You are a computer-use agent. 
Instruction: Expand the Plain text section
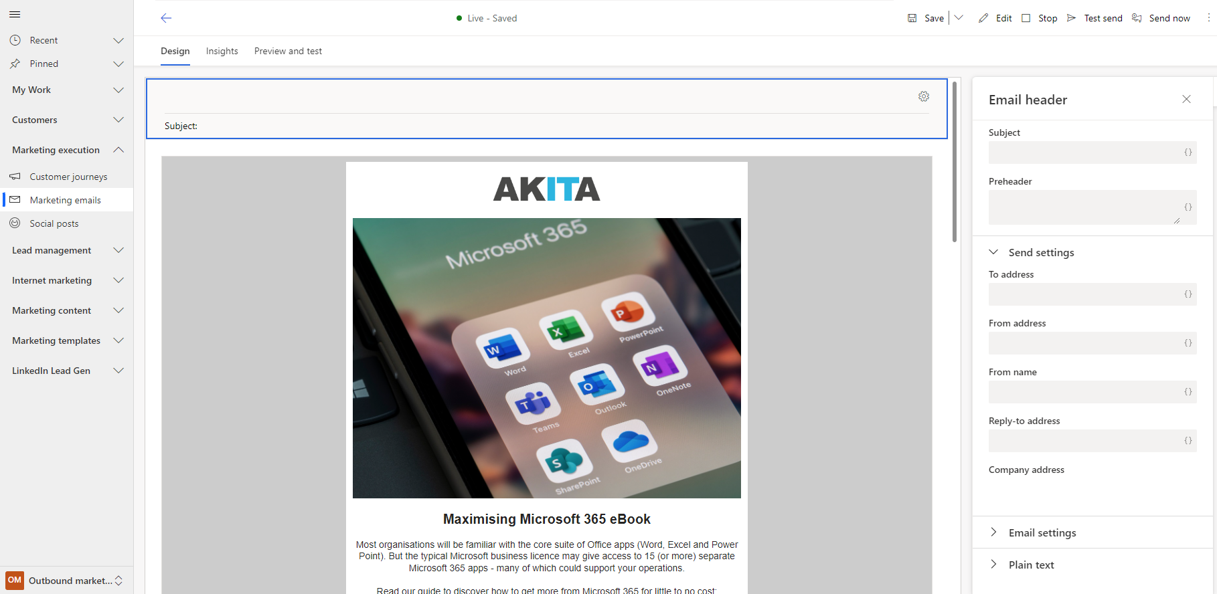pos(993,565)
